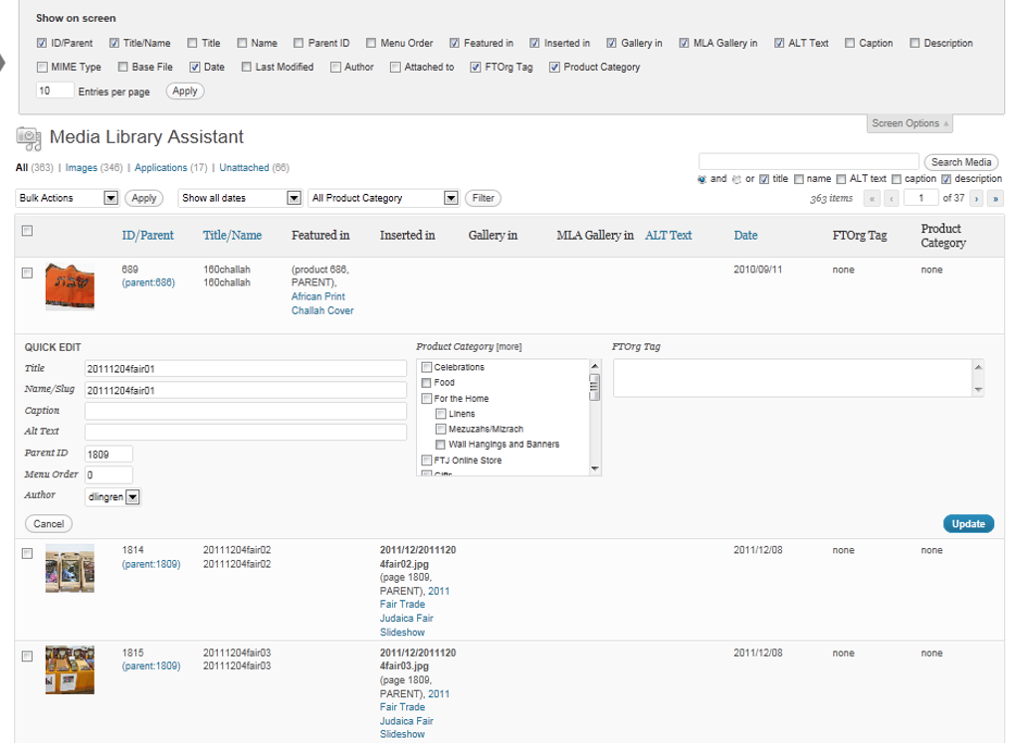Check the Food category in Quick Edit

pyautogui.click(x=427, y=382)
